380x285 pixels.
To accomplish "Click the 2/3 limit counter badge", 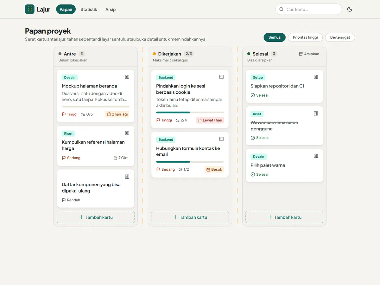I will pyautogui.click(x=189, y=54).
